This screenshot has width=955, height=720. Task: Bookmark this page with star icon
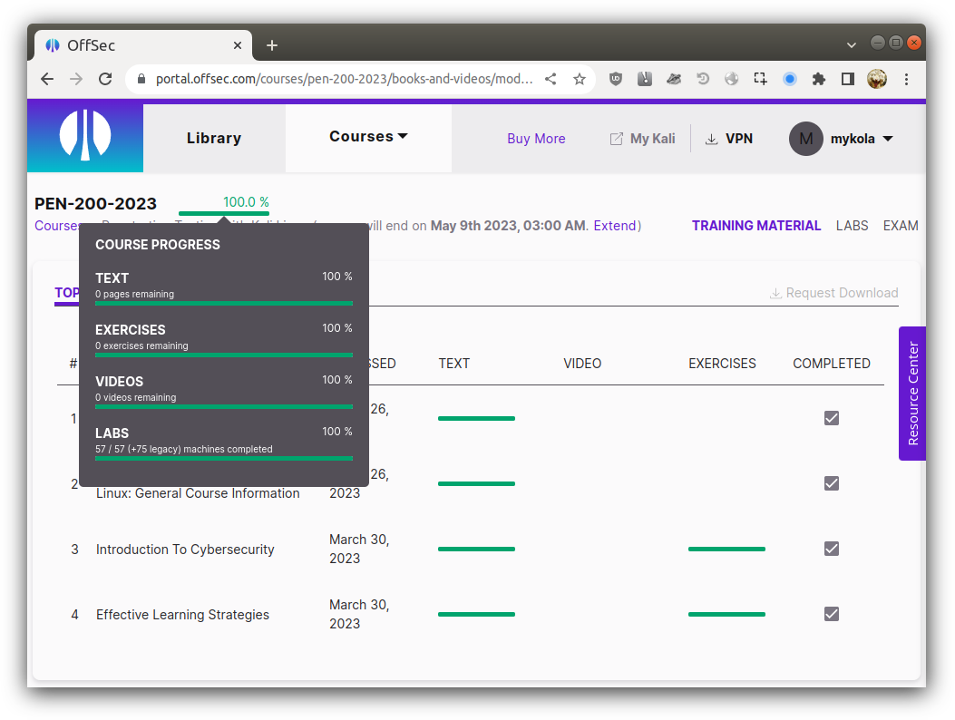(580, 79)
